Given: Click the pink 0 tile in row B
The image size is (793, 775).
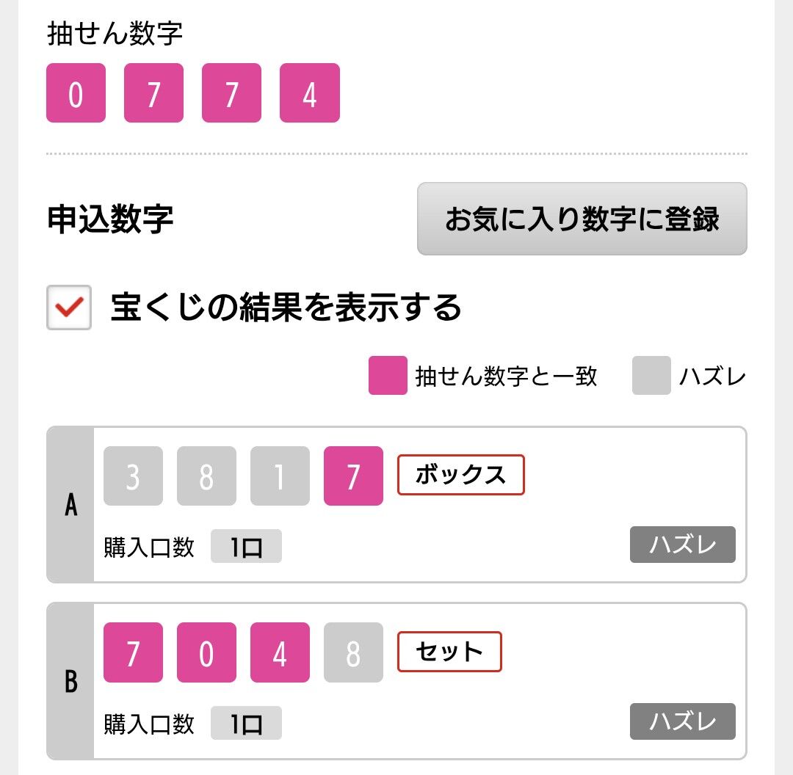Looking at the screenshot, I should [206, 652].
